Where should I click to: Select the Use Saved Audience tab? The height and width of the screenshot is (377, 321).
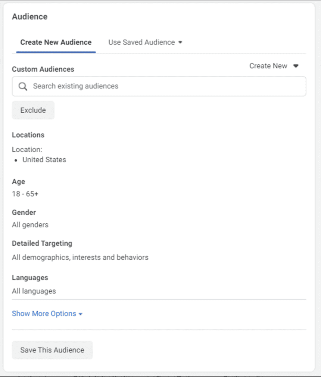pyautogui.click(x=141, y=42)
